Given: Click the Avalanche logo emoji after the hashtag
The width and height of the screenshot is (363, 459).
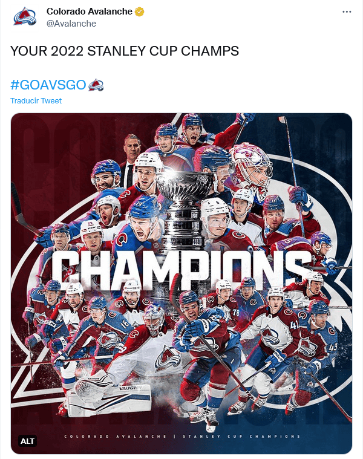Looking at the screenshot, I should pos(96,85).
